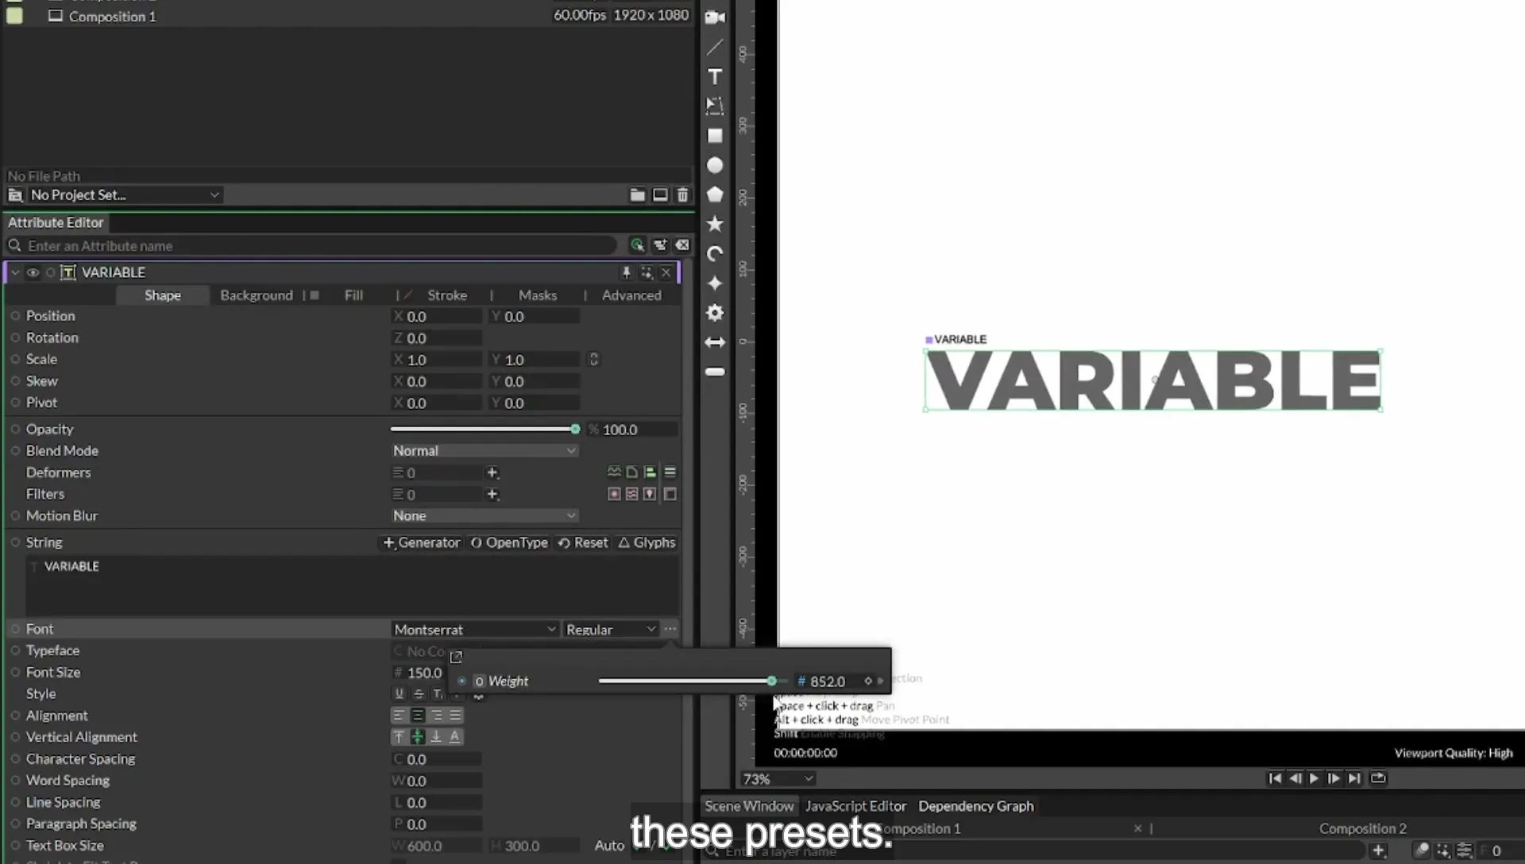This screenshot has width=1525, height=864.
Task: Switch to the Background tab
Action: coord(257,295)
